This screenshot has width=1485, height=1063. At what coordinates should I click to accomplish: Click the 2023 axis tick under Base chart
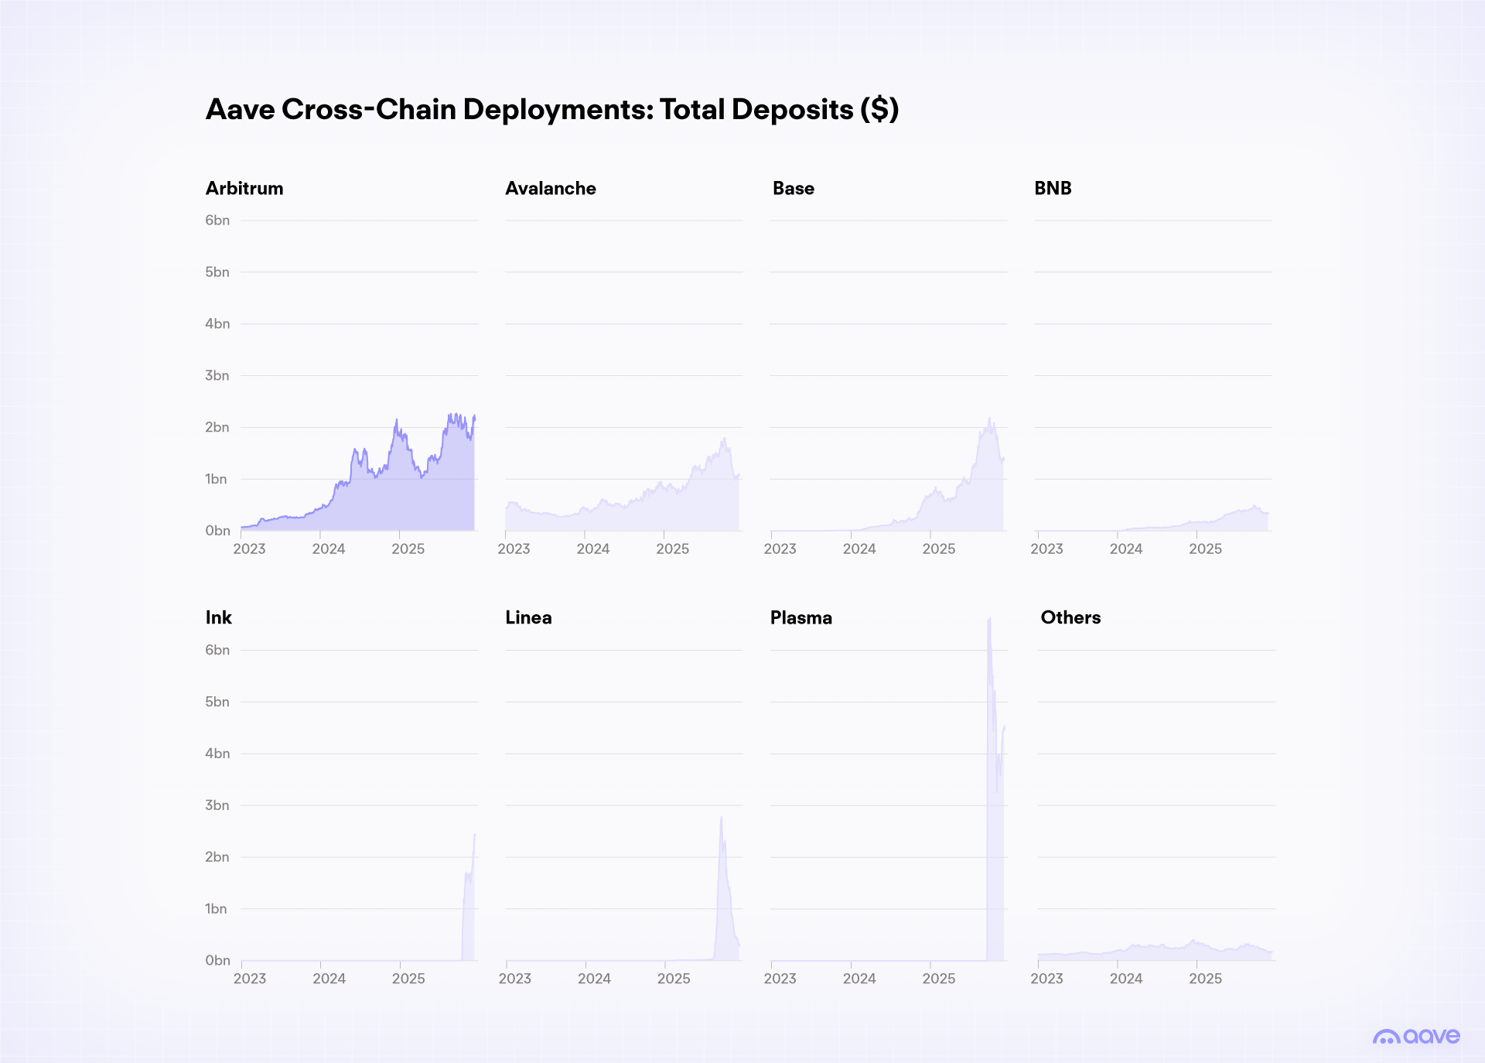tap(781, 549)
